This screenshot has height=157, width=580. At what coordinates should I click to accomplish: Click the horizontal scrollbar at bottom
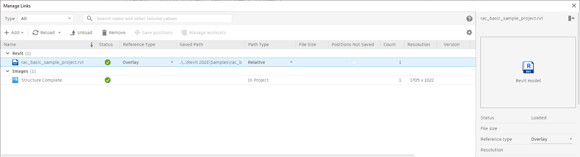pyautogui.click(x=208, y=155)
